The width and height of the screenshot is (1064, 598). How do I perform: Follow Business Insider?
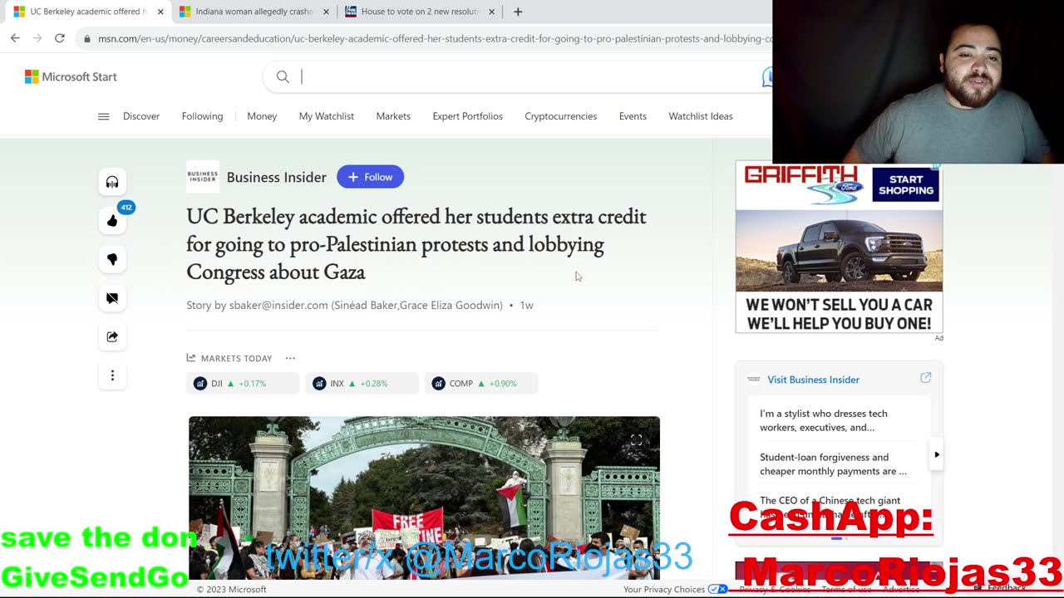(370, 177)
